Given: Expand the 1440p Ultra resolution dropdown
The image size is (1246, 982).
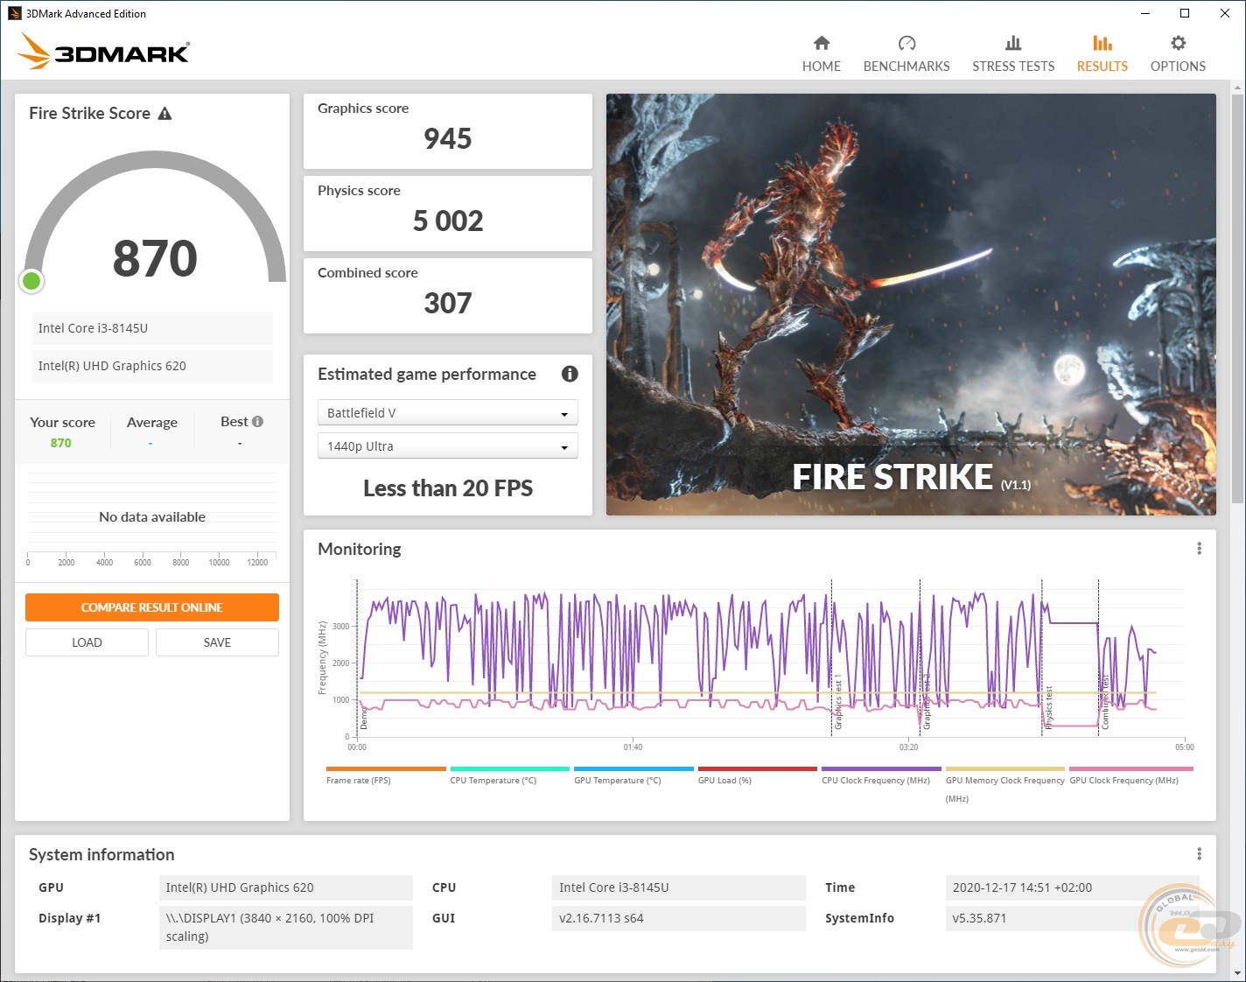Looking at the screenshot, I should tap(447, 446).
